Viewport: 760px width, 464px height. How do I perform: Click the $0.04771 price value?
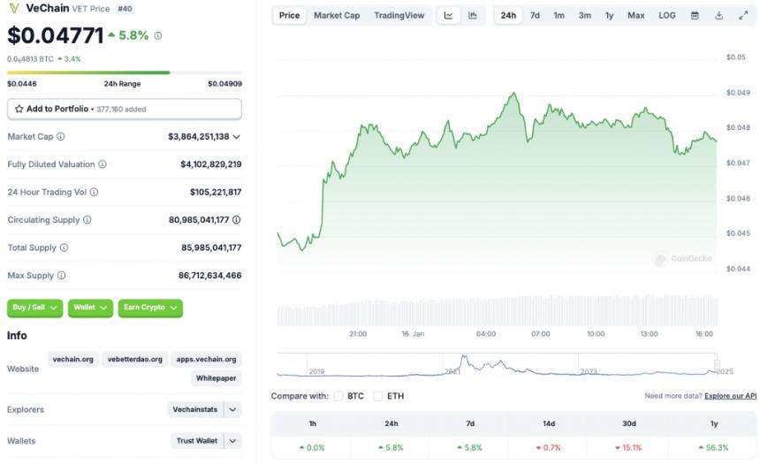[56, 35]
